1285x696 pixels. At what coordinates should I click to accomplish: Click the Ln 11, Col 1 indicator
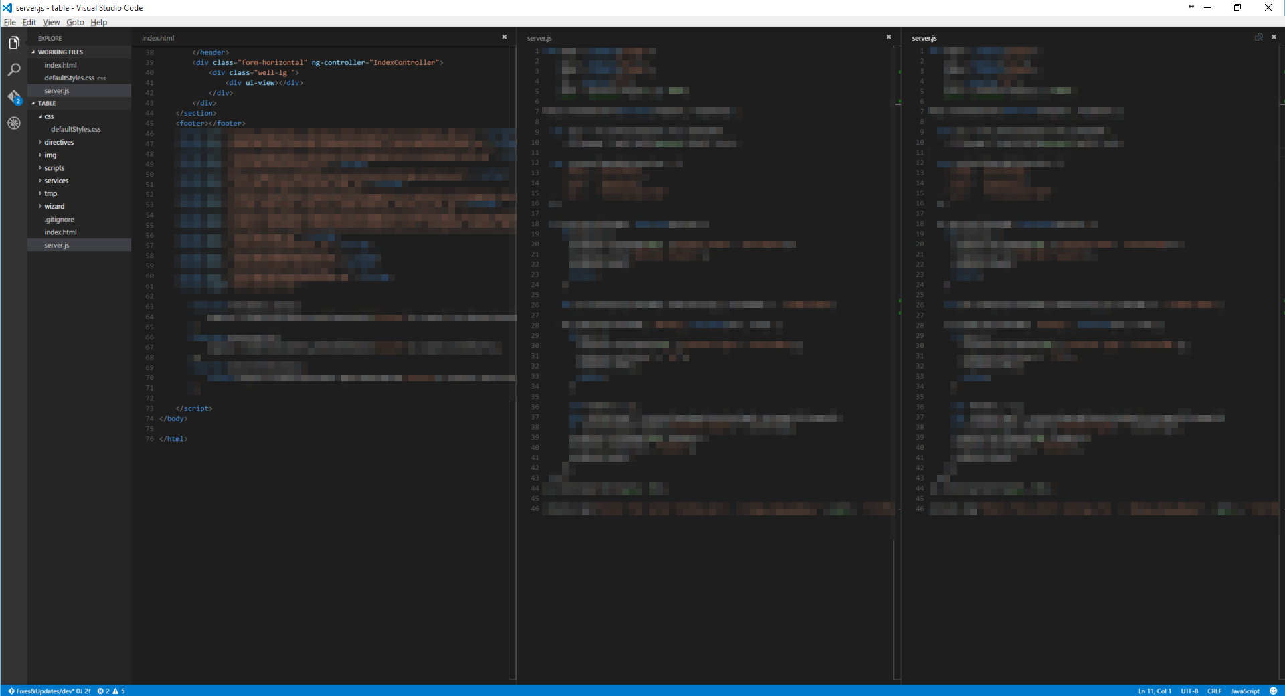(x=1154, y=691)
